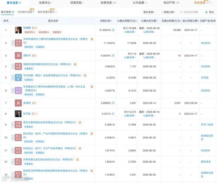Expand the 华月创智 shareholder row

(x=13, y=78)
